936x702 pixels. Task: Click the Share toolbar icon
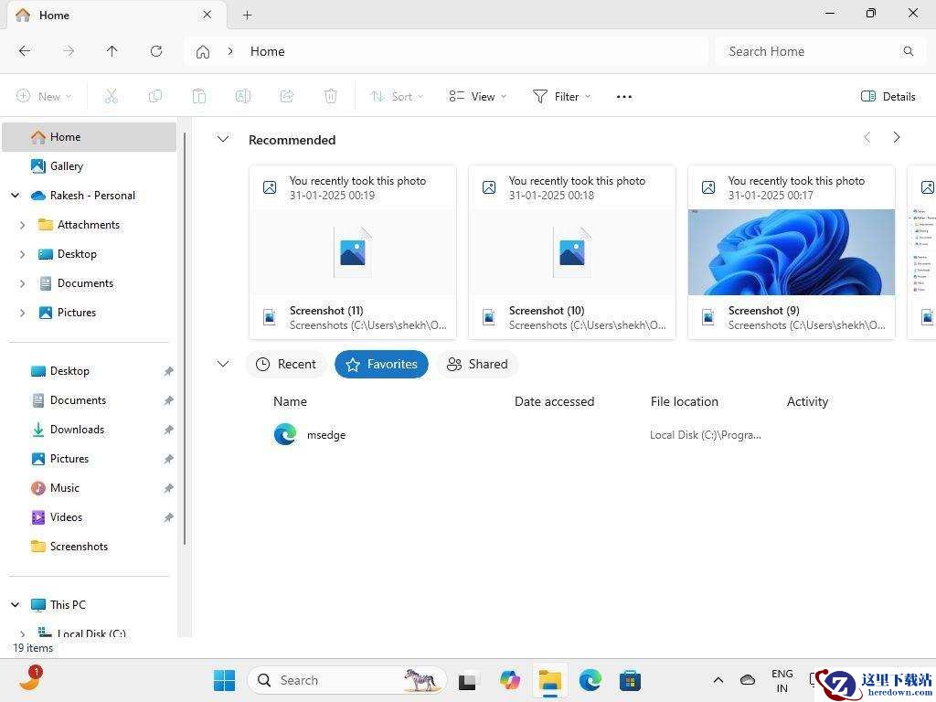(x=286, y=96)
